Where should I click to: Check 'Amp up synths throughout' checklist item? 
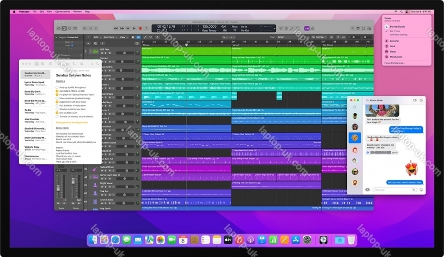point(57,88)
